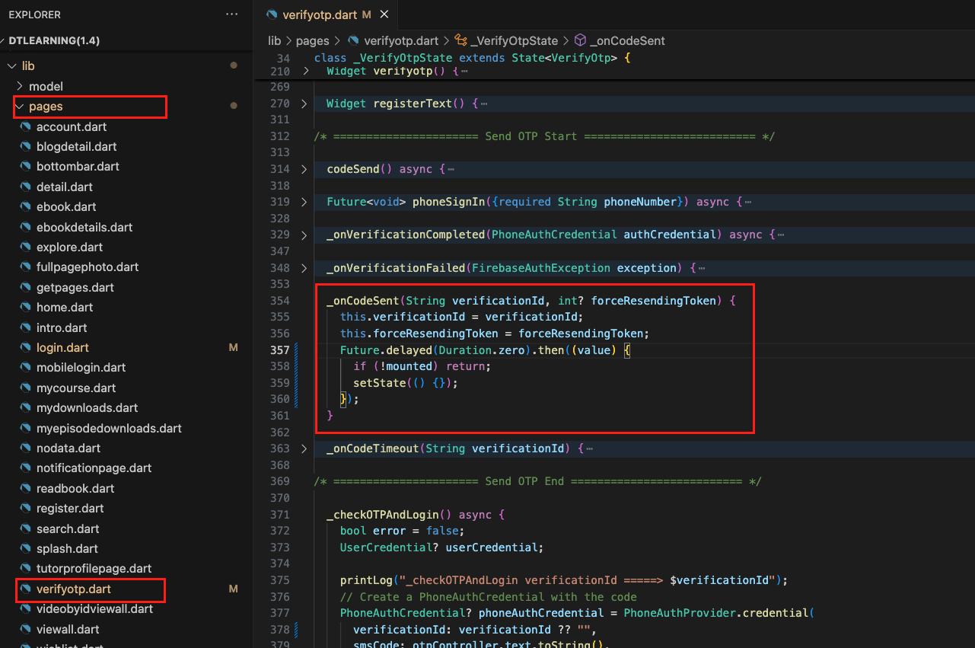
Task: Unfold _onVerificationFailed at line 348
Action: (x=305, y=268)
